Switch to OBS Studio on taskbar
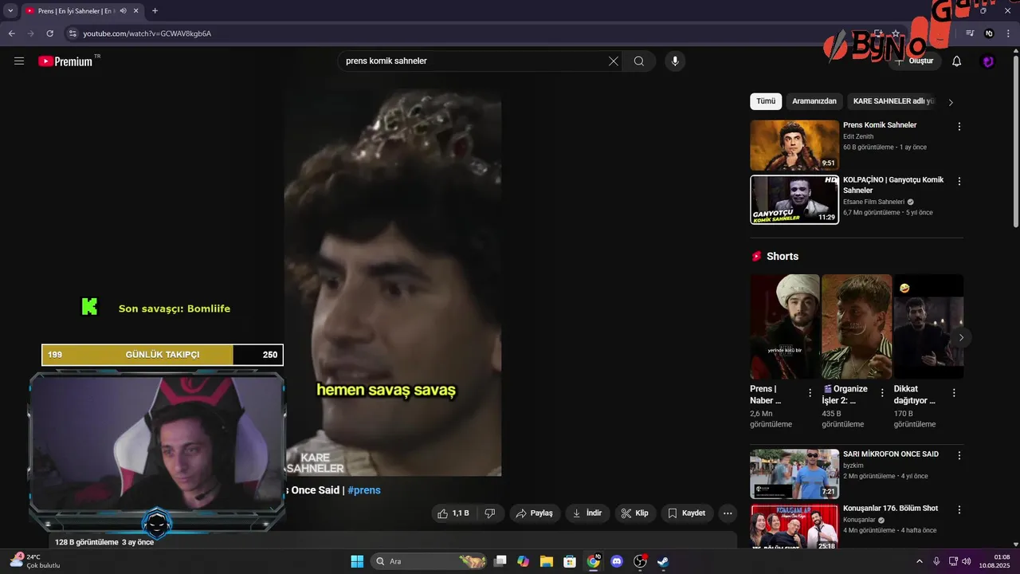The image size is (1020, 574). click(640, 561)
